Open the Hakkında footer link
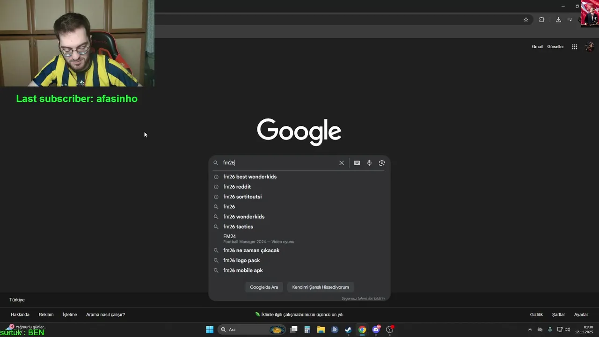This screenshot has height=337, width=599. (20, 315)
